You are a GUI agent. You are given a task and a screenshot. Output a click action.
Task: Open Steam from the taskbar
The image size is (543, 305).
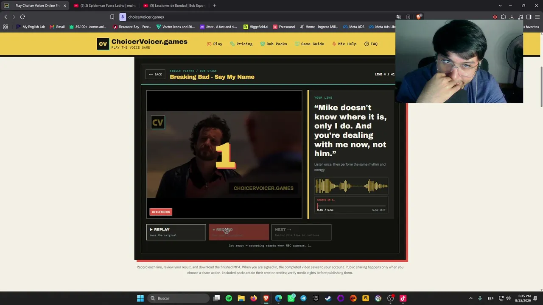pos(328,298)
